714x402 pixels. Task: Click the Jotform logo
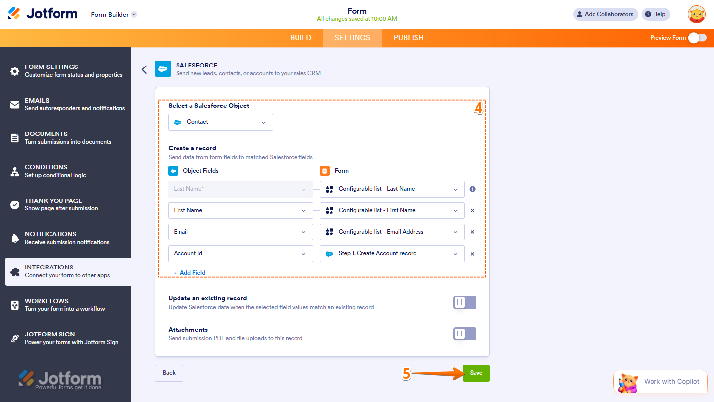point(43,13)
